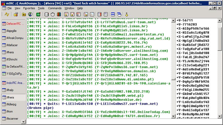Open the View menu
Image resolution: width=223 pixels, height=125 pixels.
click(x=17, y=8)
